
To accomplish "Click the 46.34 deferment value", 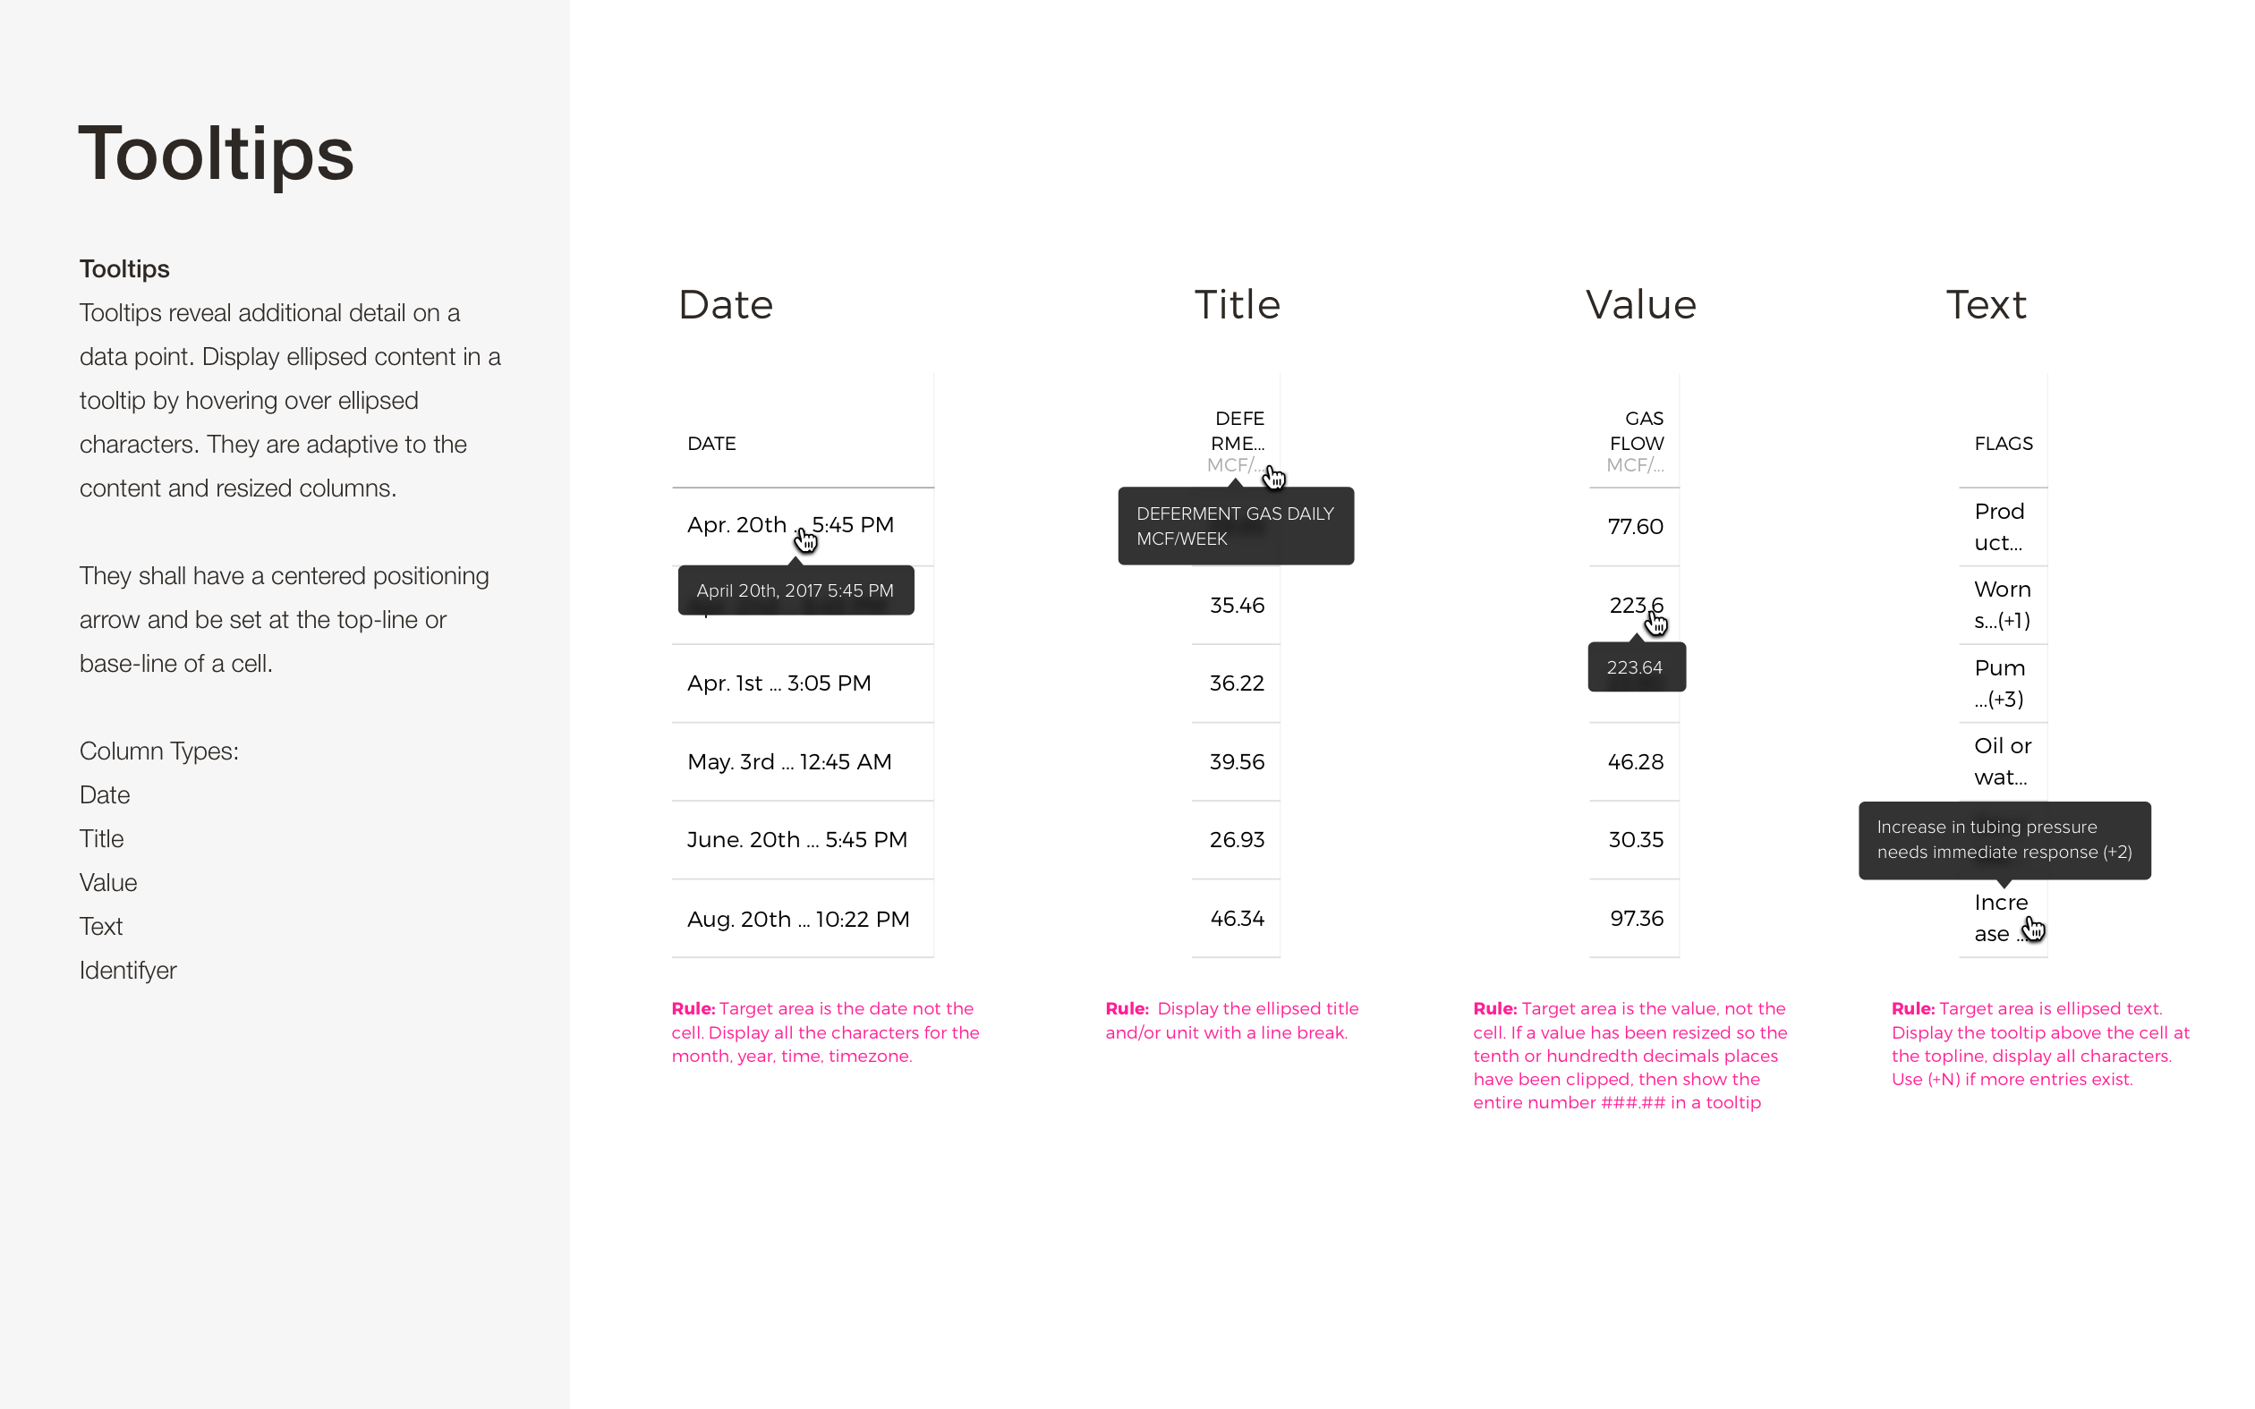I will coord(1237,918).
